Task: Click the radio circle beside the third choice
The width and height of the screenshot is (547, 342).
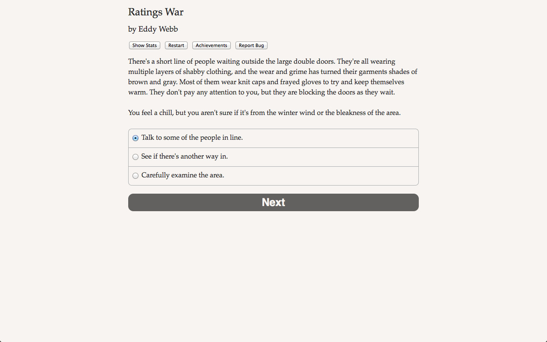Action: click(135, 176)
